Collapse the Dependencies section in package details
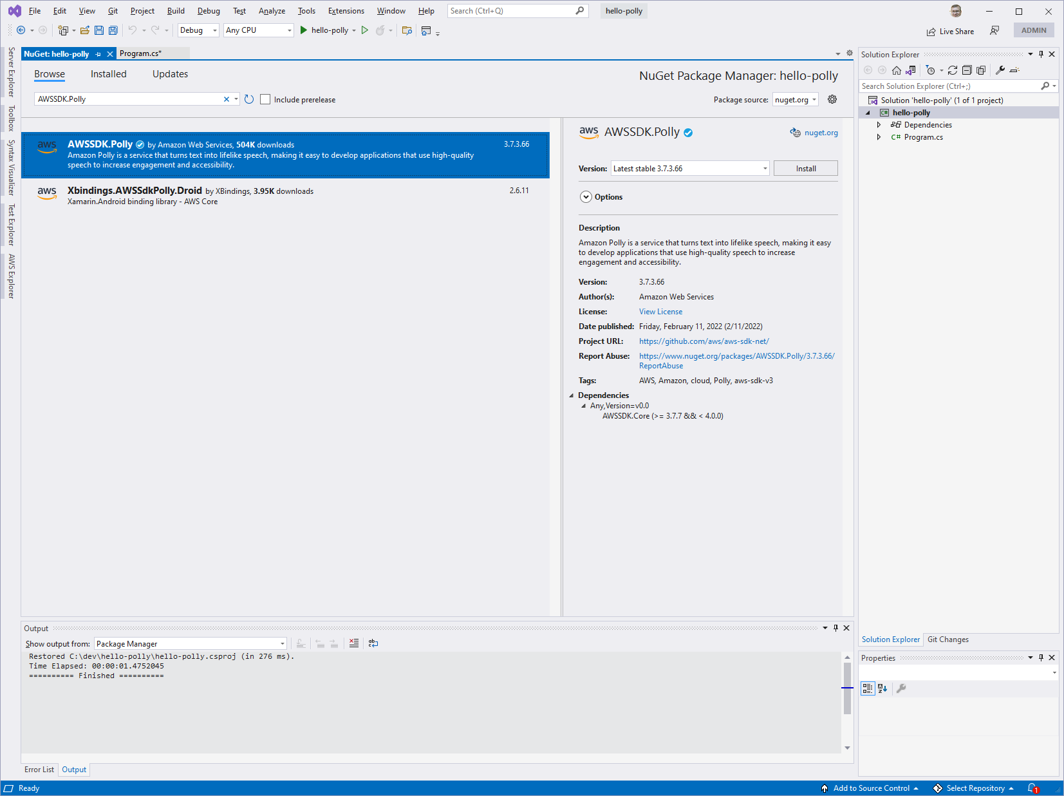The height and width of the screenshot is (796, 1064). pyautogui.click(x=571, y=395)
